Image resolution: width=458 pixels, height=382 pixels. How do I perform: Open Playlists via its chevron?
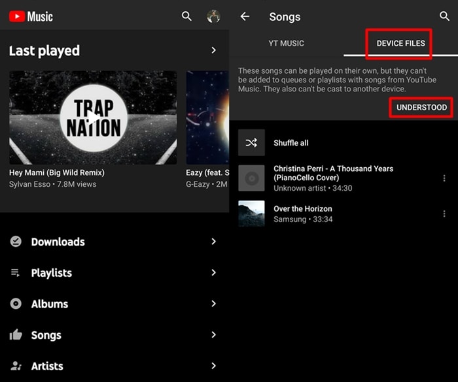(213, 272)
